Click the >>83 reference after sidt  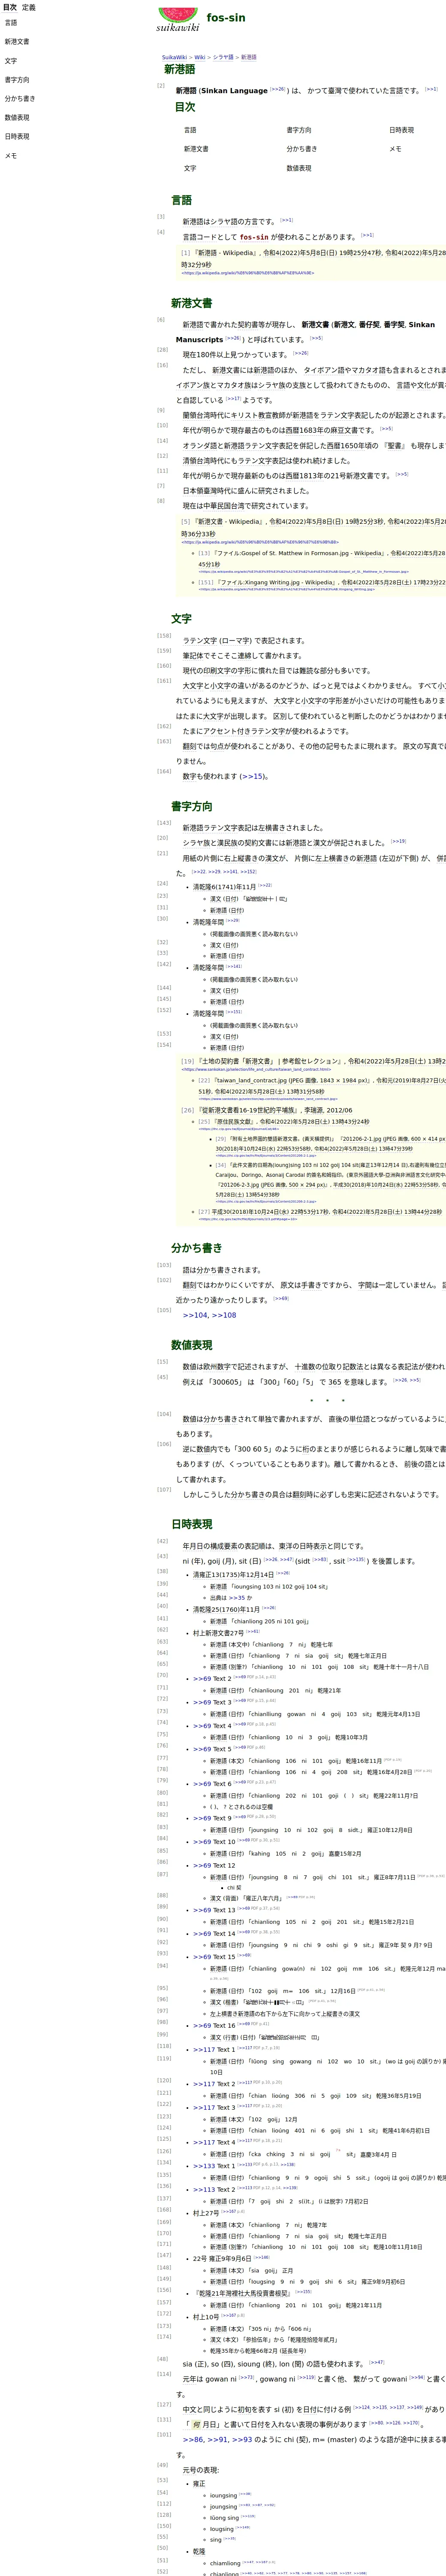[x=320, y=1559]
